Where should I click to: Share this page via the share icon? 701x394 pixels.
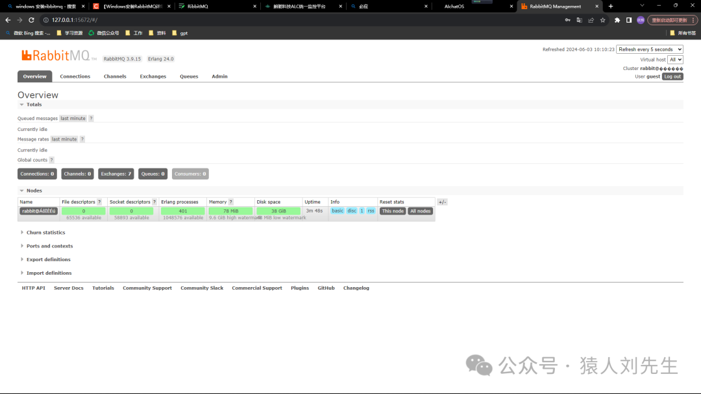click(x=591, y=20)
